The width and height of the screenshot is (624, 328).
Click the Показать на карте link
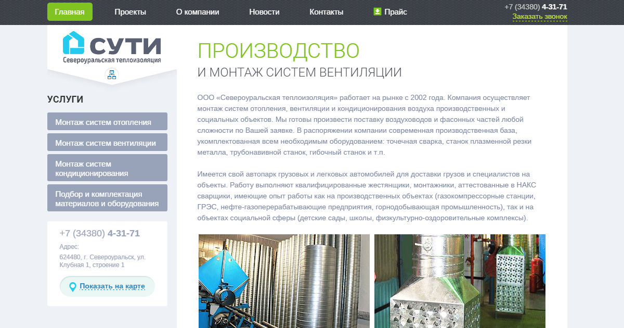112,286
